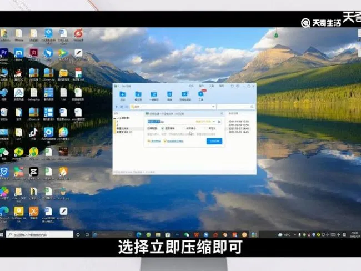The width and height of the screenshot is (361, 271).
Task: Click the date 2022-01-05 14:05
Action: tap(238, 132)
